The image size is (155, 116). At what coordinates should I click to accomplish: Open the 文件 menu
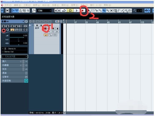(x=8, y=5)
